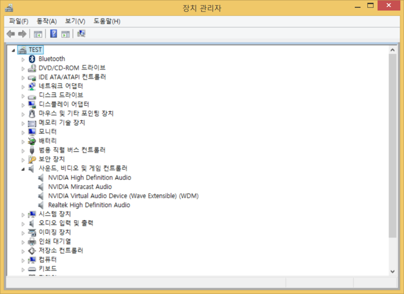
Task: Click the Bluetooth category icon
Action: pyautogui.click(x=32, y=59)
